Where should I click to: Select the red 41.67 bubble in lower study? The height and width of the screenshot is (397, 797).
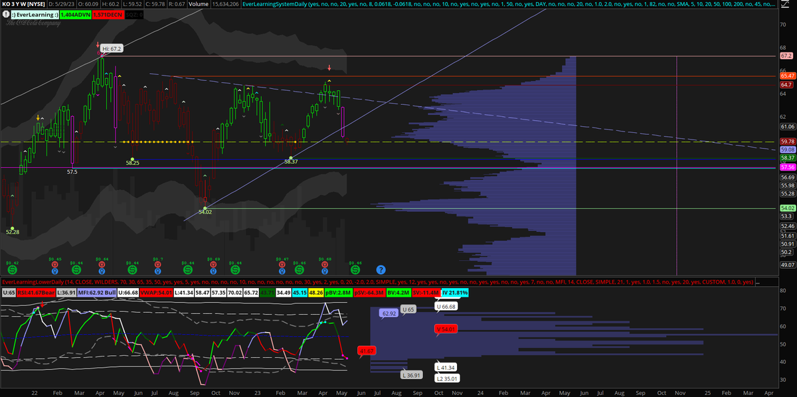pos(367,350)
